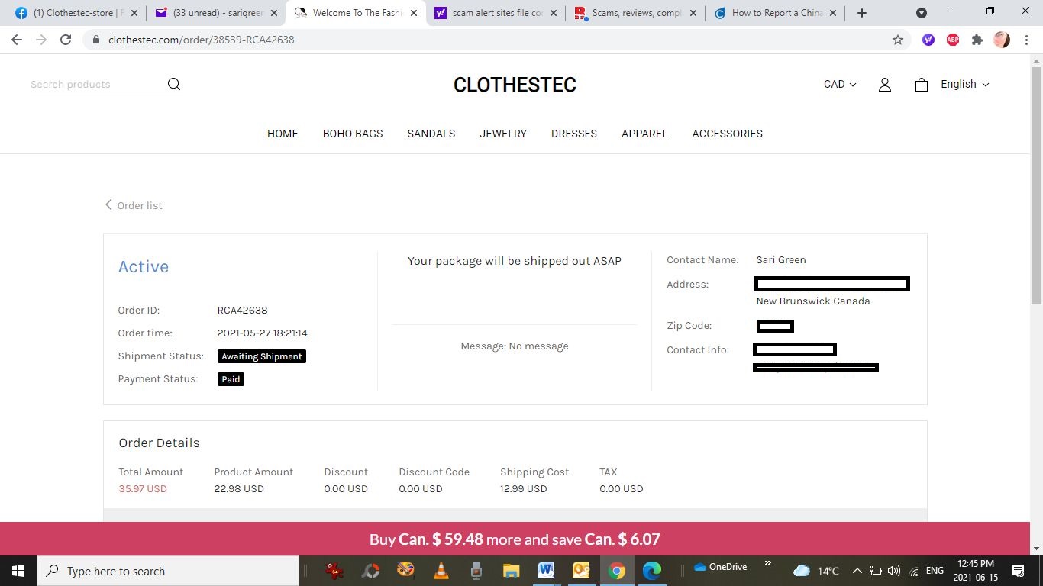Image resolution: width=1043 pixels, height=586 pixels.
Task: Click the search magnifier icon
Action: pyautogui.click(x=174, y=84)
